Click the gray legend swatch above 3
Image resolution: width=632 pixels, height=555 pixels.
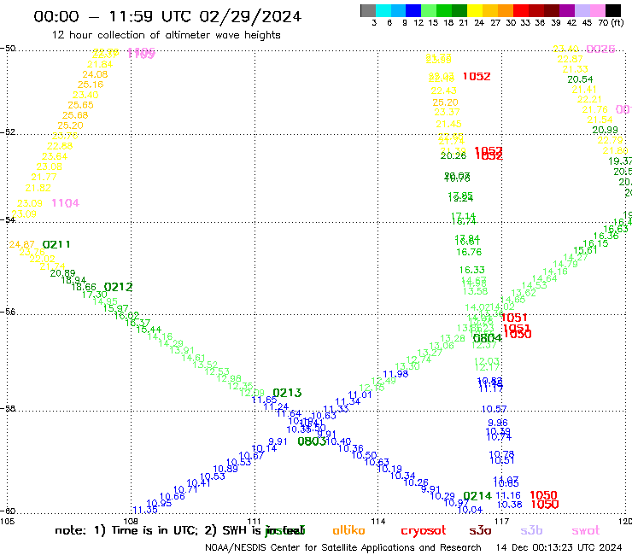point(368,10)
